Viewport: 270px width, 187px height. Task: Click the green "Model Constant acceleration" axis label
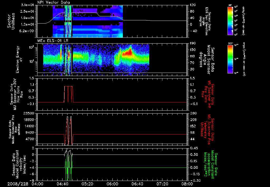coord(210,165)
